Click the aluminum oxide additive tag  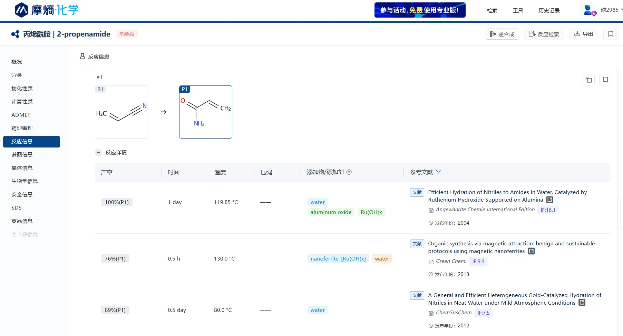[331, 212]
